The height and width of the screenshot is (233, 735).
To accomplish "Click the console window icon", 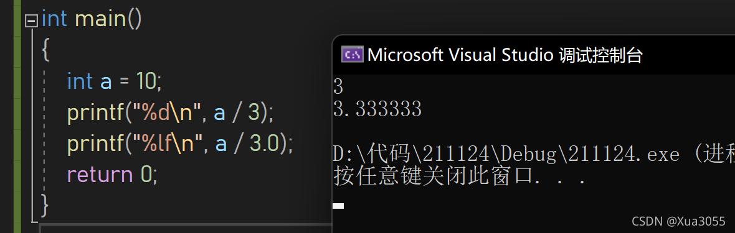I will coord(352,55).
